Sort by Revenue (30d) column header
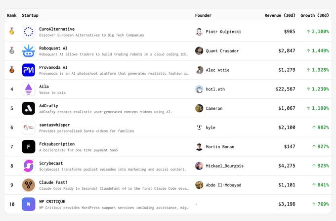The width and height of the screenshot is (336, 221). click(280, 15)
